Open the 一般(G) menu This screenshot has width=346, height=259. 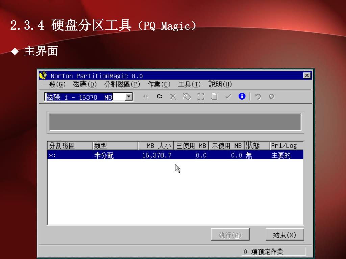coord(54,84)
